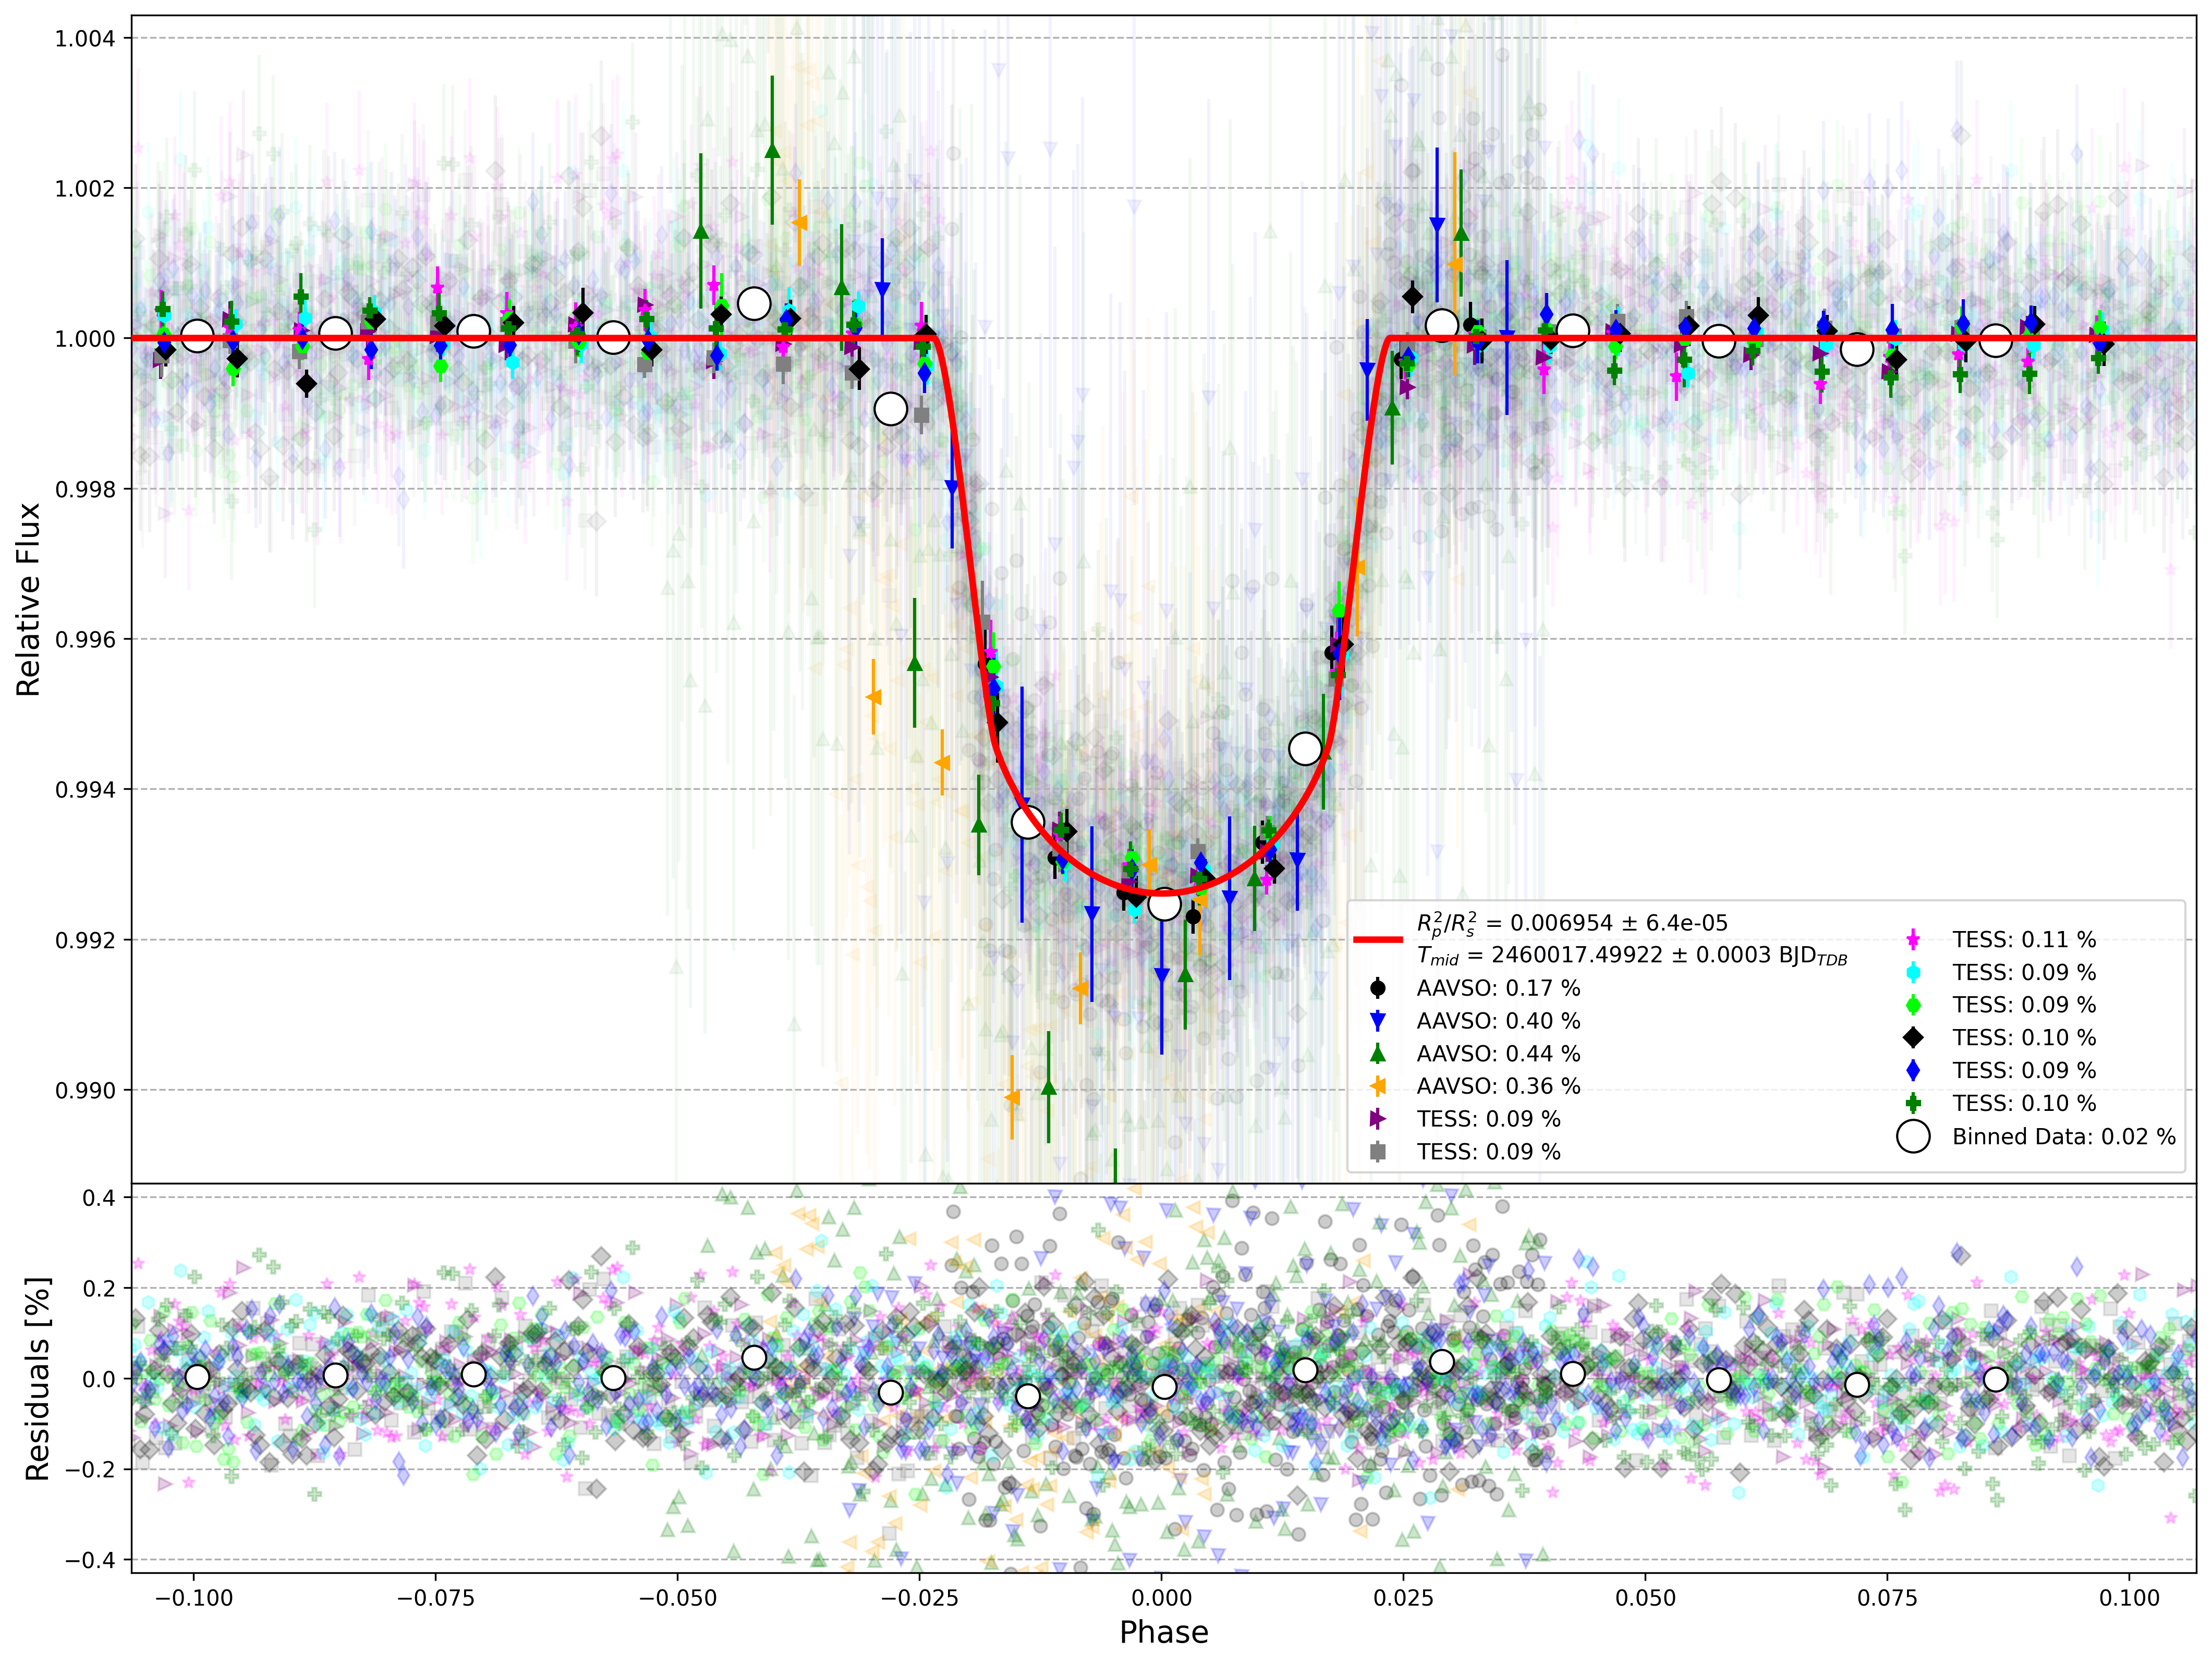The height and width of the screenshot is (1664, 2212).
Task: Click the black circle marker beside AAVSO: 0.17 %
Action: coord(1377,988)
